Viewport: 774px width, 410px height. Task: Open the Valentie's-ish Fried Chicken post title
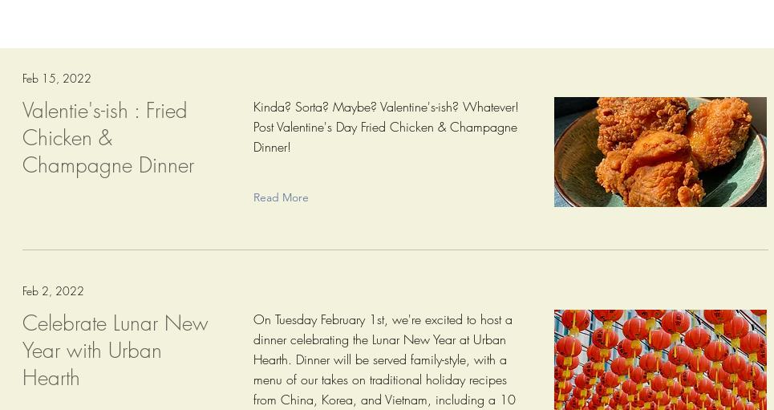pyautogui.click(x=107, y=137)
